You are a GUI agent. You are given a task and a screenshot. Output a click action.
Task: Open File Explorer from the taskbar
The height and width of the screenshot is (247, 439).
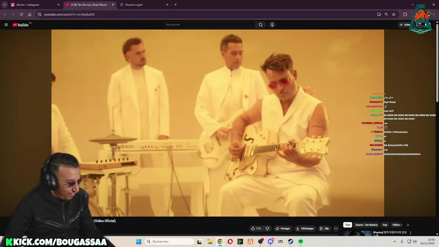point(210,242)
